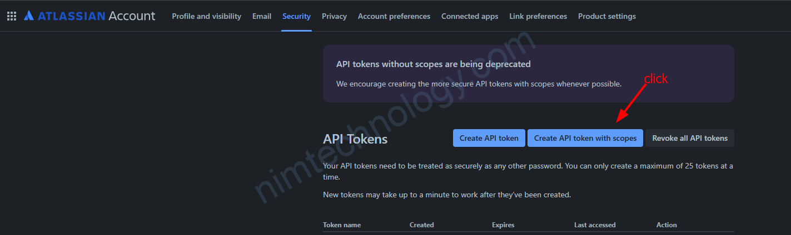
Task: Click the Action column header
Action: 666,225
